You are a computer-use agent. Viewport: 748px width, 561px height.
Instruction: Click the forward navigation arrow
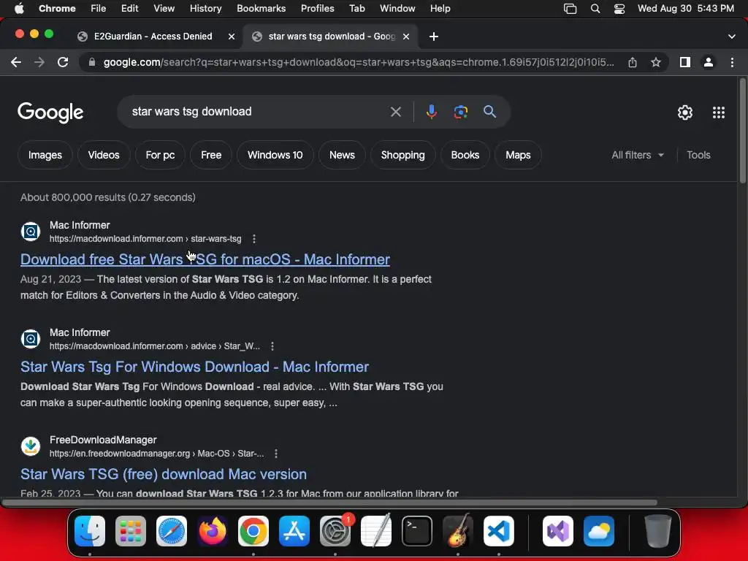pyautogui.click(x=39, y=62)
